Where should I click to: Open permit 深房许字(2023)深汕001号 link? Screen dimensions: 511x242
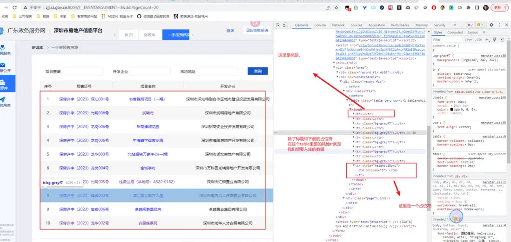tap(84, 99)
